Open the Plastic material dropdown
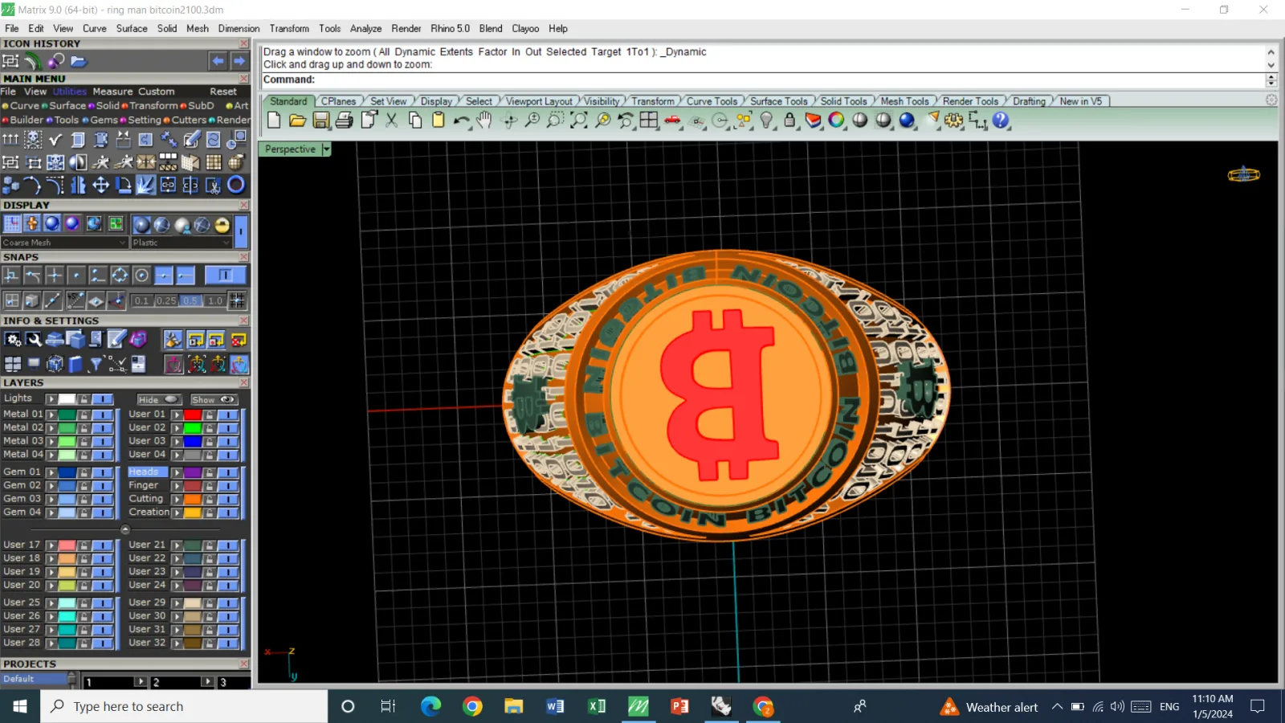1285x723 pixels. point(182,243)
